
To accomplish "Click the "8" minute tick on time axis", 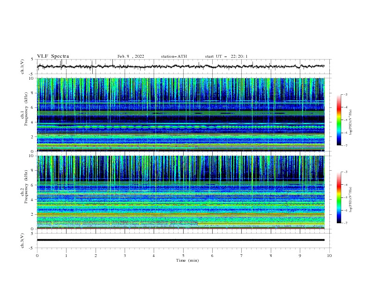I will click(271, 256).
